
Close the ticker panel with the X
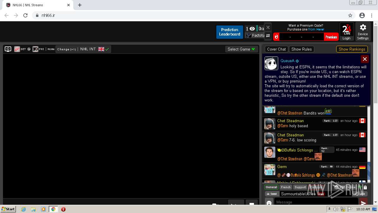tap(268, 28)
